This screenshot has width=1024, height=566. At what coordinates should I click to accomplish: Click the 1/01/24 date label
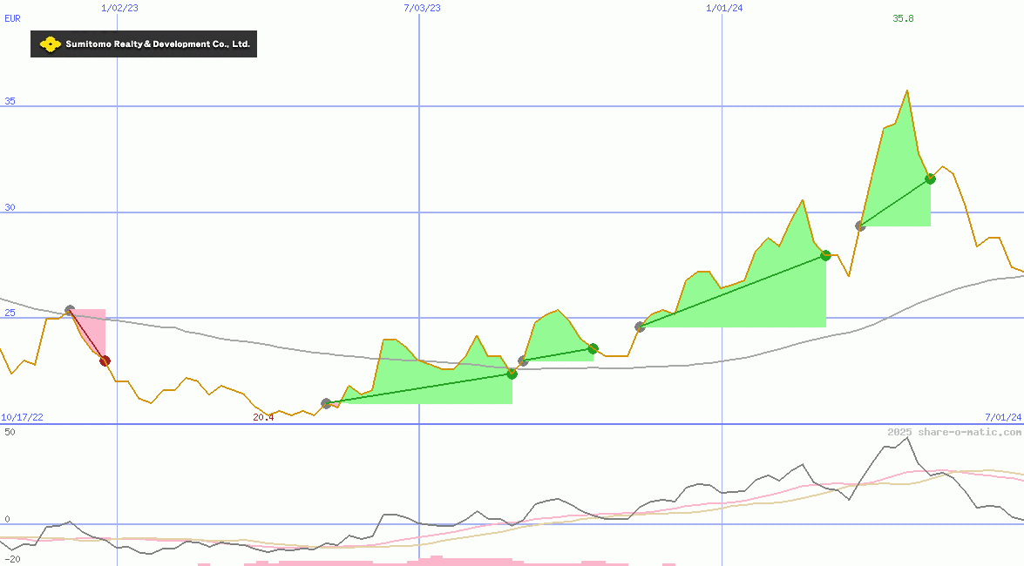(x=724, y=8)
